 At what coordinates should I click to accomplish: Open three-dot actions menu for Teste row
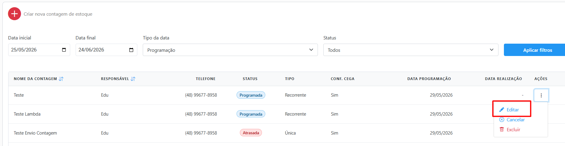pos(541,95)
